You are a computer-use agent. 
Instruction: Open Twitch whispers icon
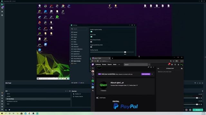[x=175, y=65]
